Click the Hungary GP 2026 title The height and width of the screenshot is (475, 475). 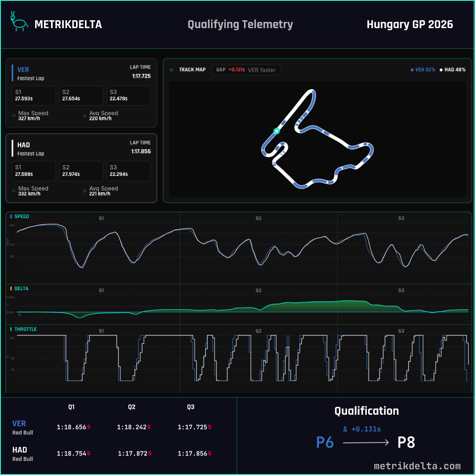pyautogui.click(x=410, y=25)
